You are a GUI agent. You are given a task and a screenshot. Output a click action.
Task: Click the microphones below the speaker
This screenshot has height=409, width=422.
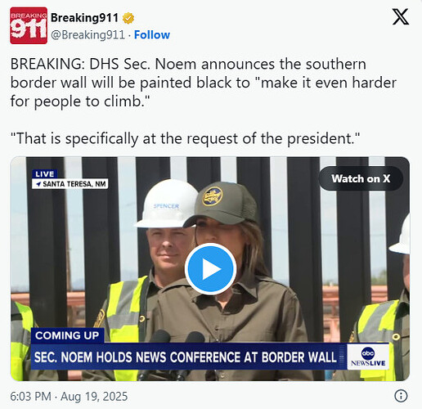[174, 354]
